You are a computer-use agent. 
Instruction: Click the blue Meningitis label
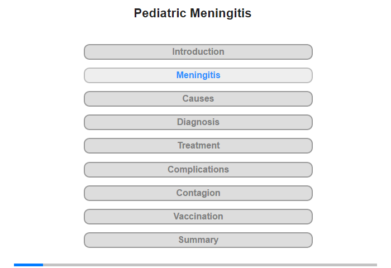[x=198, y=75]
